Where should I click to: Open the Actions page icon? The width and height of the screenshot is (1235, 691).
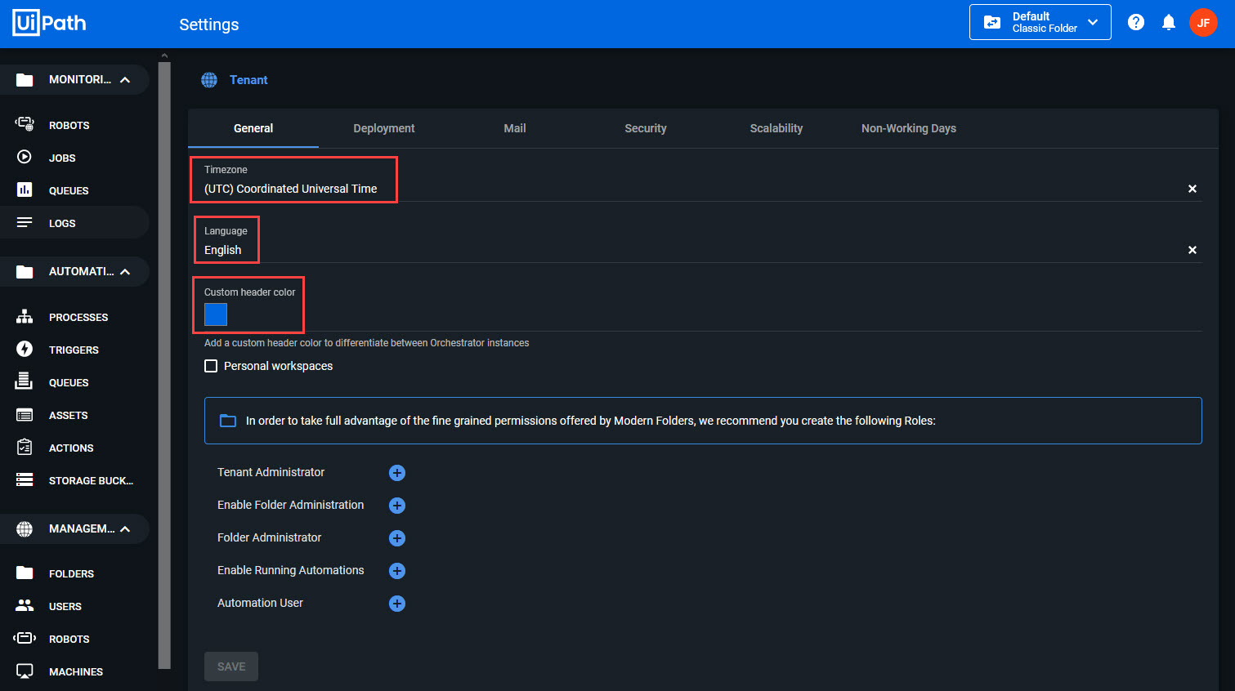25,448
